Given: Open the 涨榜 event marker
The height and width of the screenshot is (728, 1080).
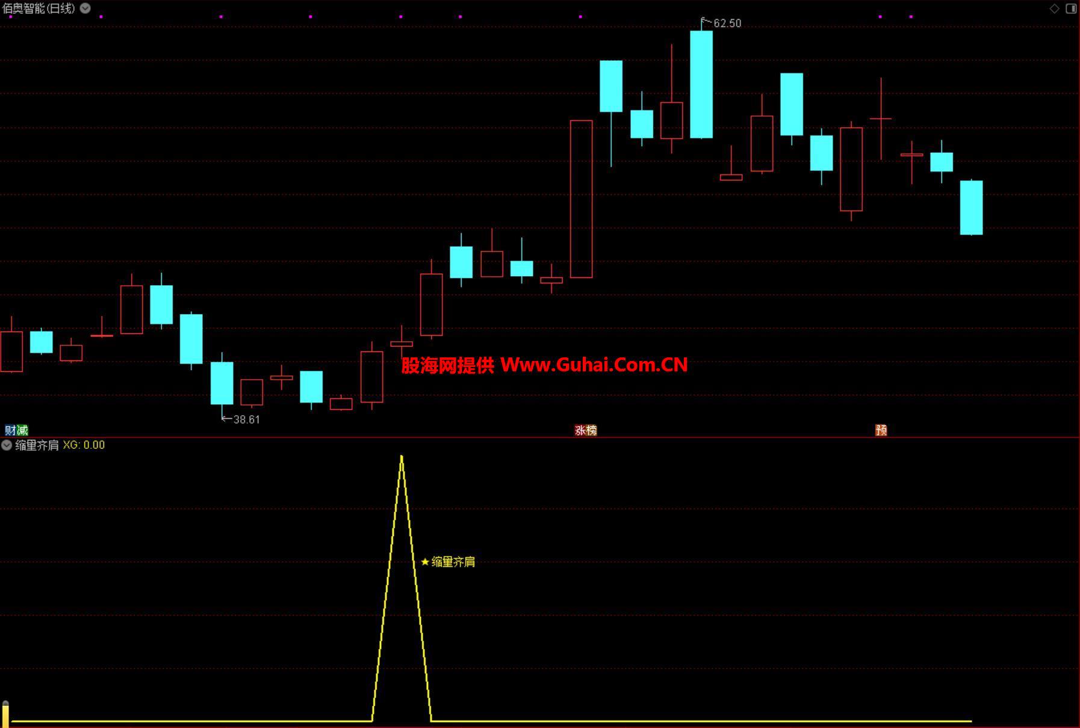Looking at the screenshot, I should pyautogui.click(x=586, y=430).
